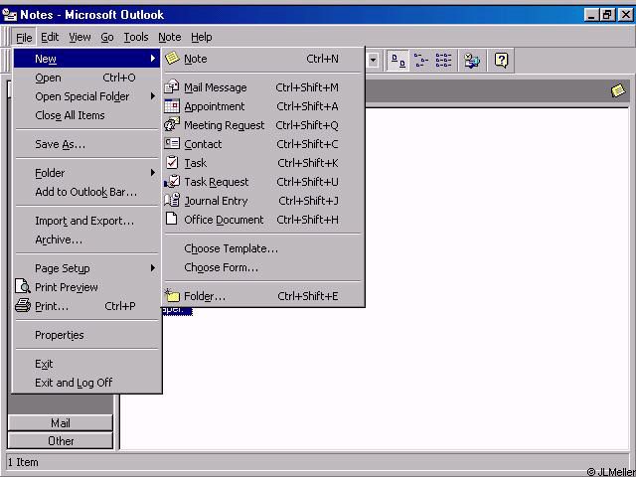Open the Go menu
Screen dimensions: 636x477
pyautogui.click(x=107, y=38)
